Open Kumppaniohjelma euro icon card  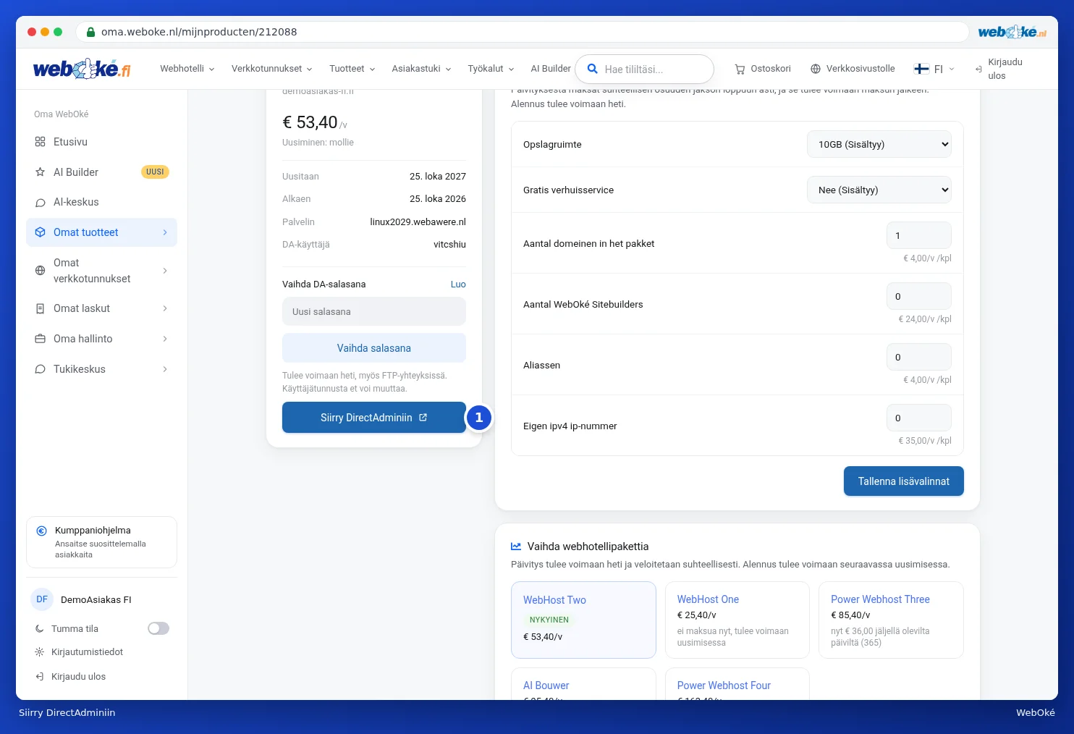[41, 531]
